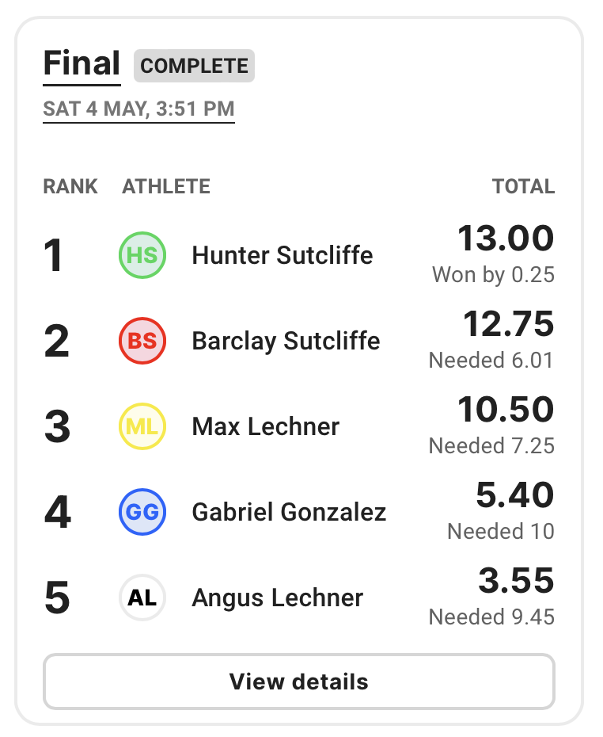
Task: Select the COMPLETE status badge
Action: point(195,66)
